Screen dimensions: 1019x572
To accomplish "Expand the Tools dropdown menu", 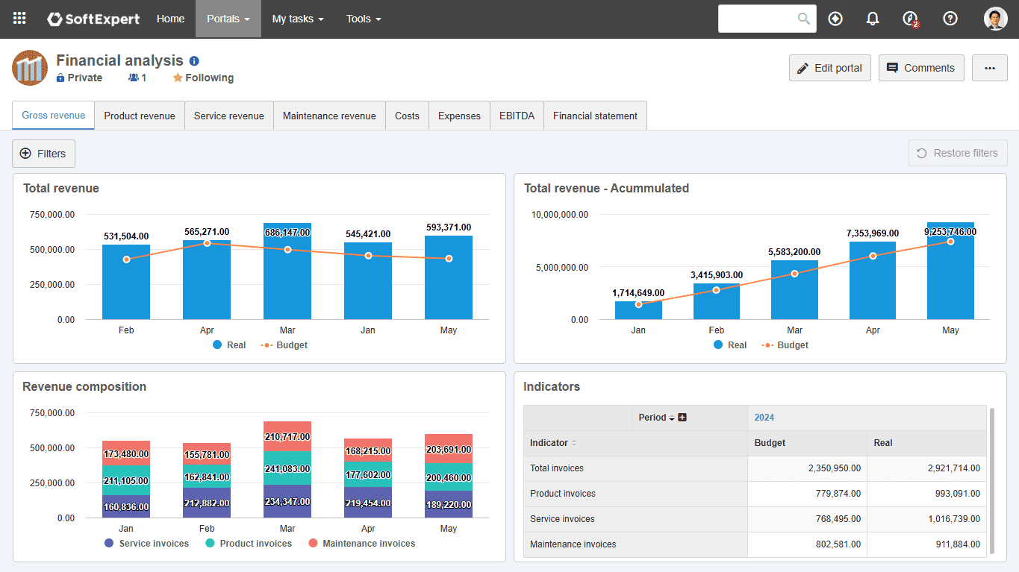I will tap(364, 19).
